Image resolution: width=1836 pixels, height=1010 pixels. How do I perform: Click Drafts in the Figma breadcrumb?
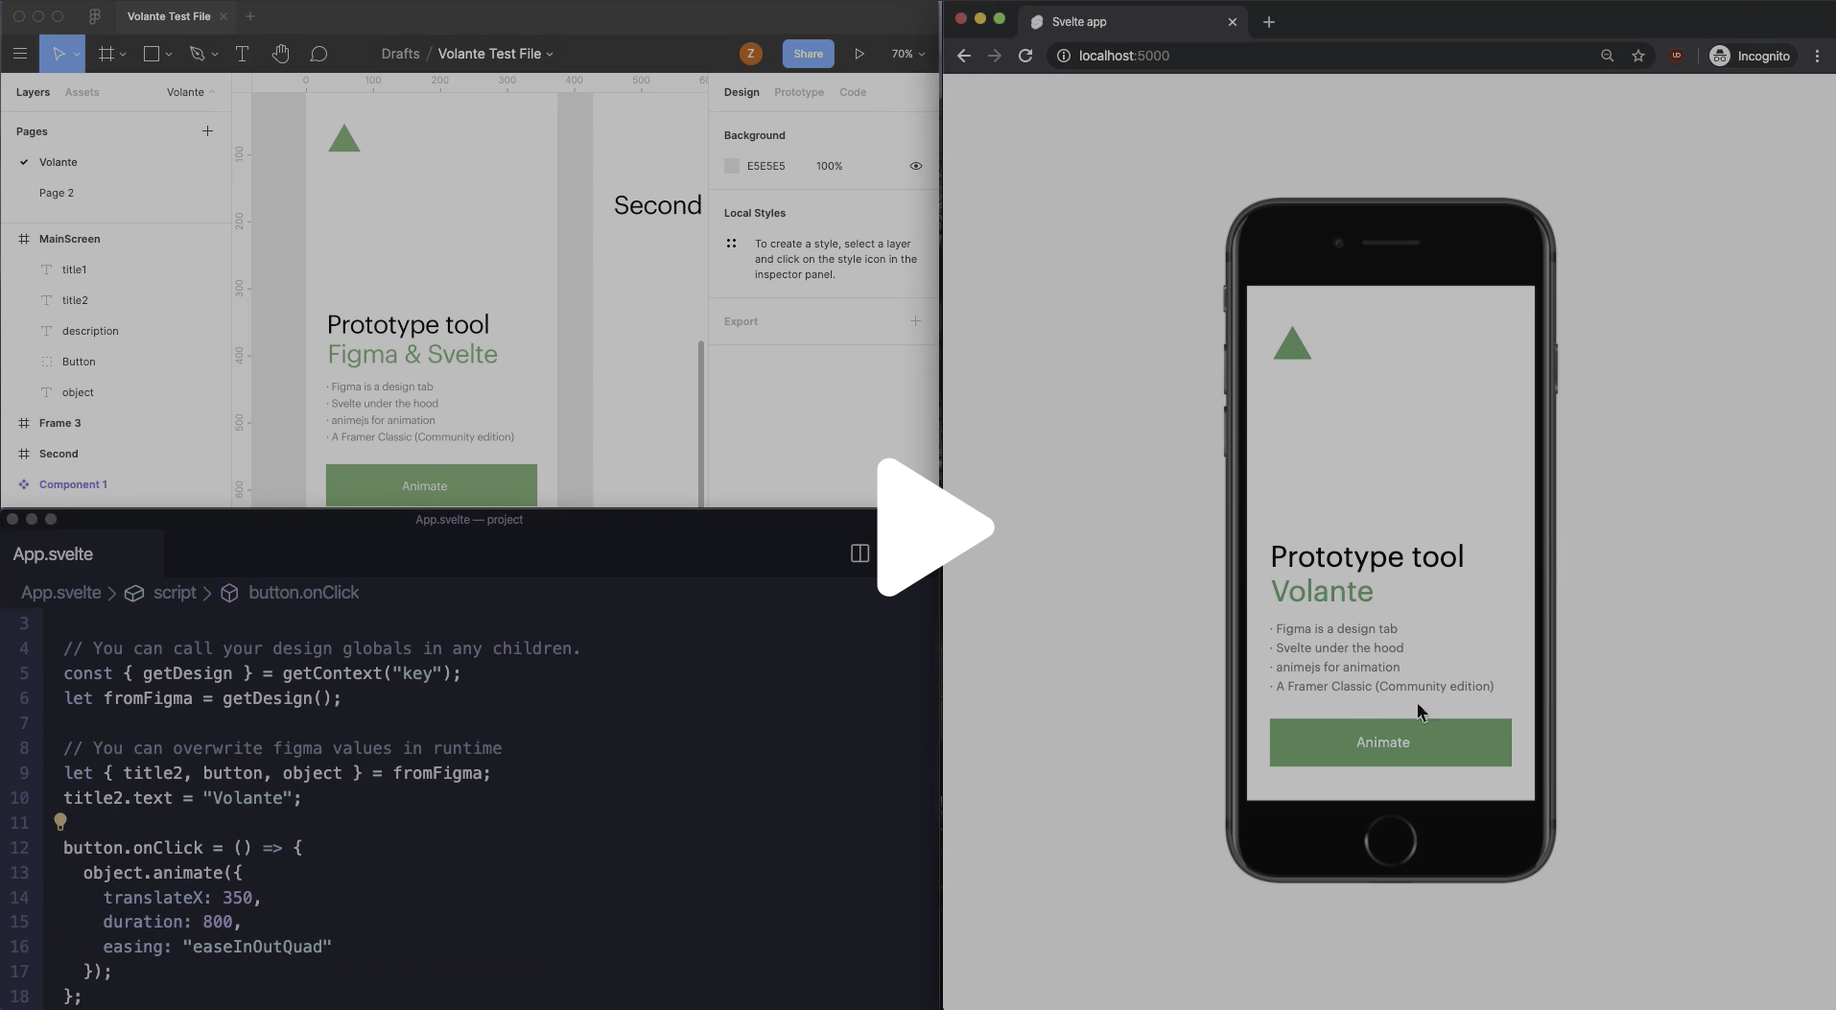pyautogui.click(x=400, y=54)
